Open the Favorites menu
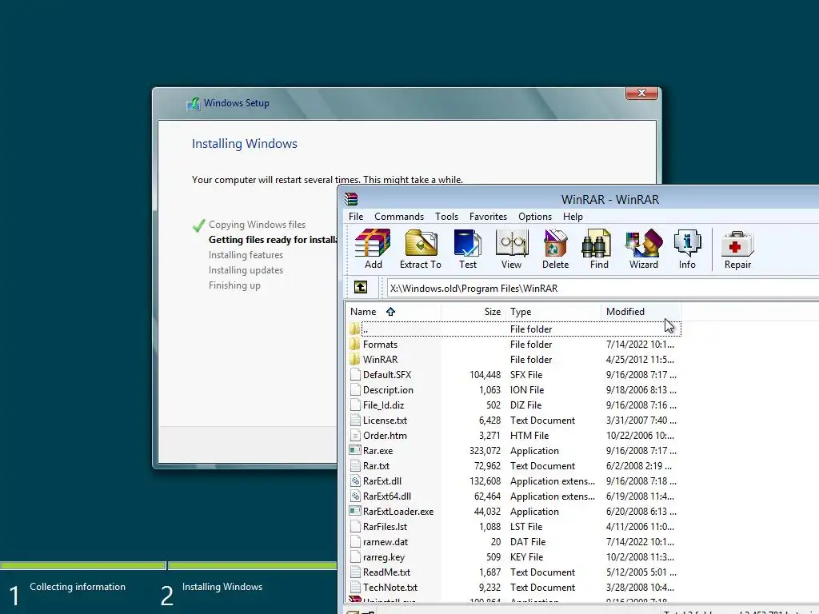This screenshot has width=819, height=614. 488,216
